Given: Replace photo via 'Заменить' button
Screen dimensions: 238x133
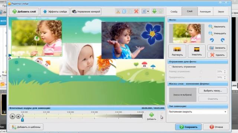Looking at the screenshot, I should tap(217, 48).
